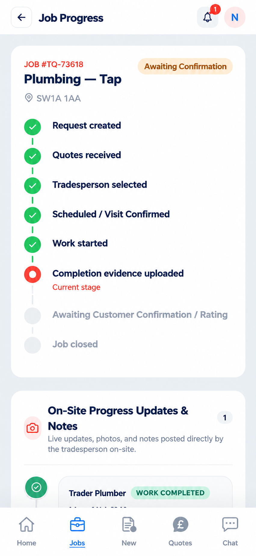Screen dimensions: 256x556
Task: Click the location pin icon beside SW1A 1AA
Action: (x=29, y=98)
